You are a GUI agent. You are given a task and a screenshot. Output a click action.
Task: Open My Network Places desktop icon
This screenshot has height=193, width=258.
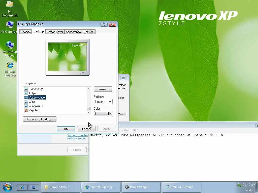pos(10,49)
